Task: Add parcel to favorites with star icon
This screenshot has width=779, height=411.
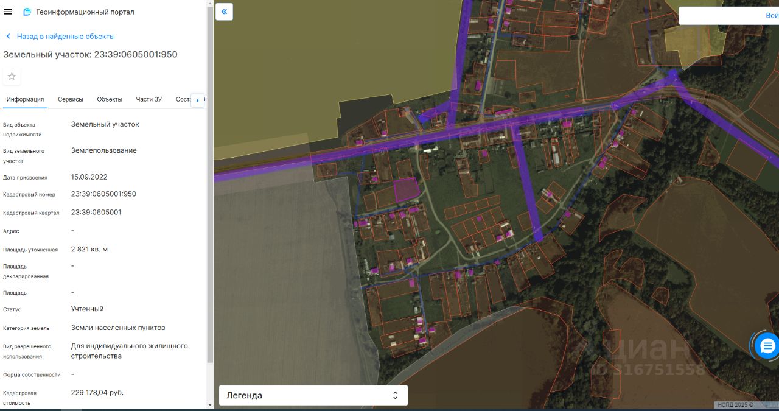Action: tap(12, 76)
